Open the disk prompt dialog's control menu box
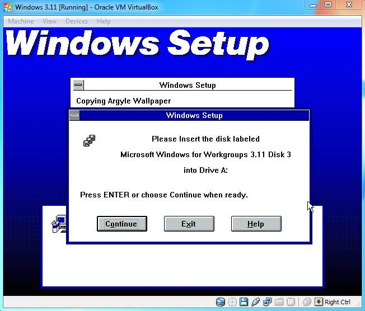Screen dimensions: 365x311 [x=74, y=116]
